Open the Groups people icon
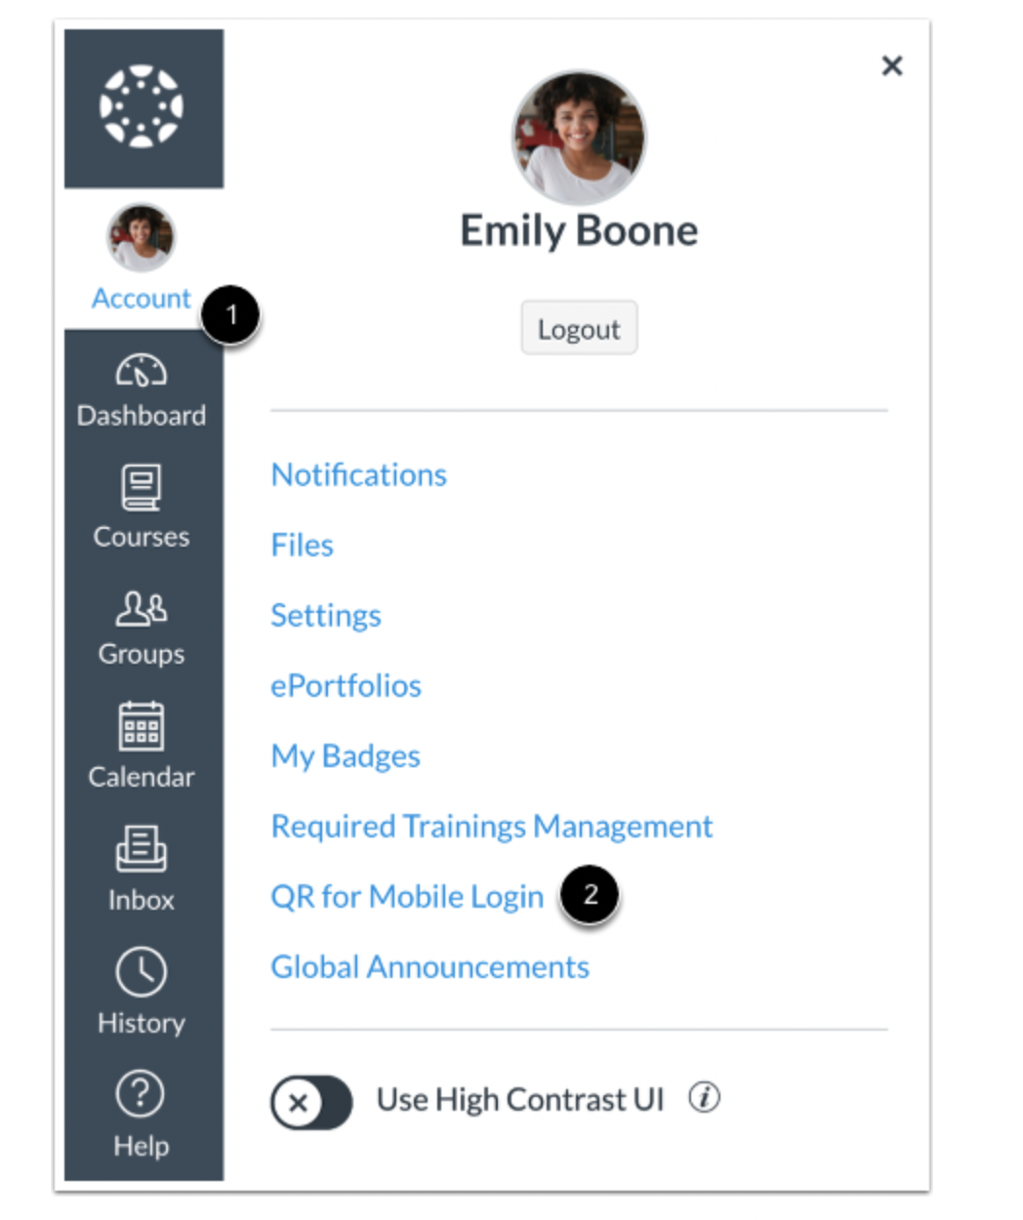Screen dimensions: 1023x1220 tap(142, 608)
